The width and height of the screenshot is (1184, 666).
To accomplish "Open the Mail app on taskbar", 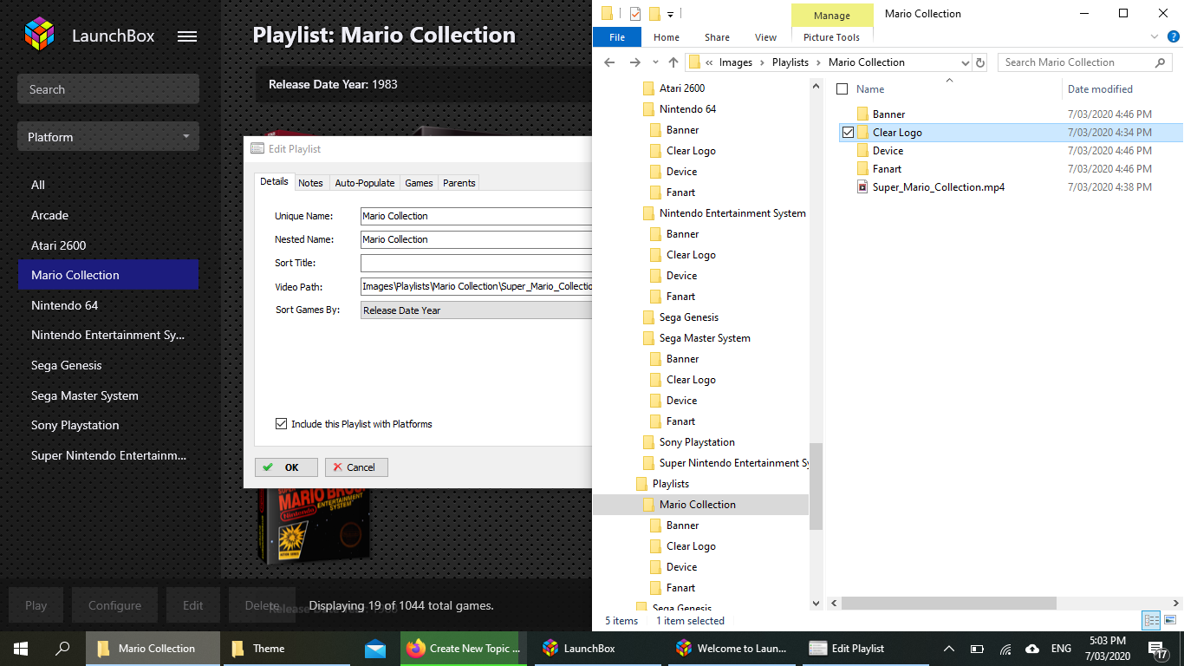I will point(375,648).
